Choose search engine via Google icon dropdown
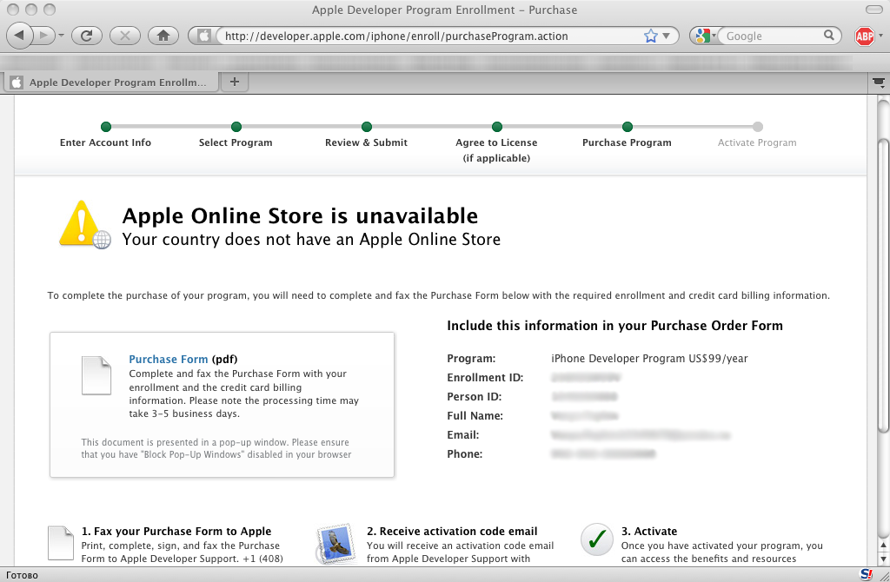Screen dimensions: 890x582 tap(705, 36)
